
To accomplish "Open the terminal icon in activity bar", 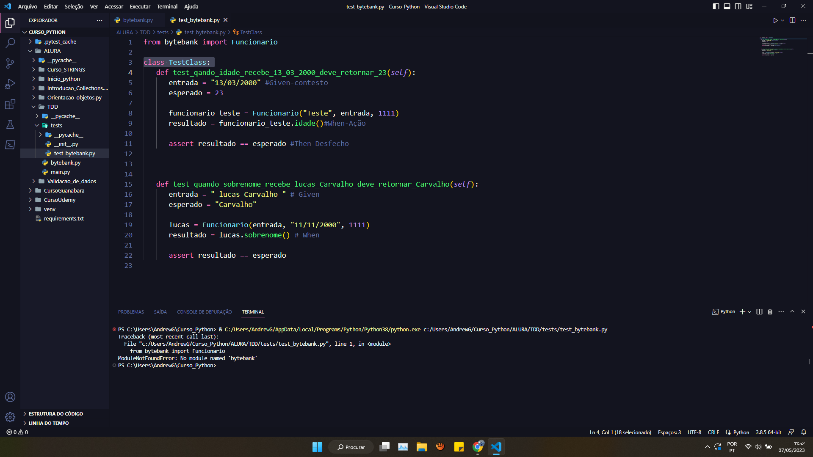I will [10, 145].
